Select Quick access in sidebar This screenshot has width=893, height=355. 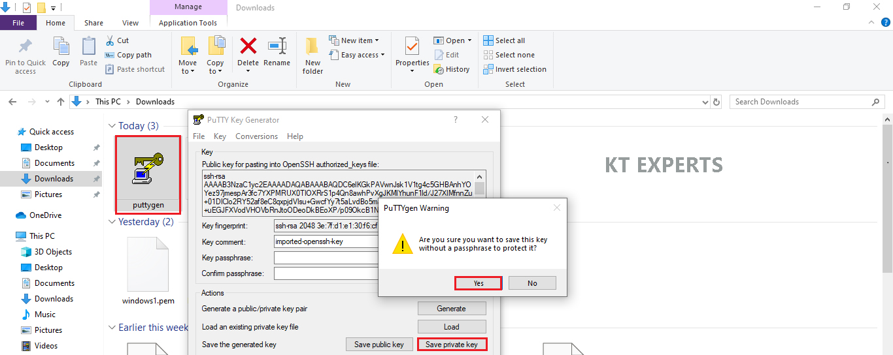(51, 132)
